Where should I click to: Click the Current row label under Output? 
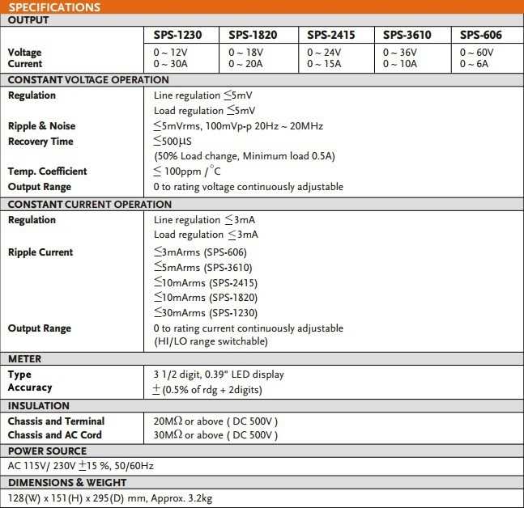25,63
